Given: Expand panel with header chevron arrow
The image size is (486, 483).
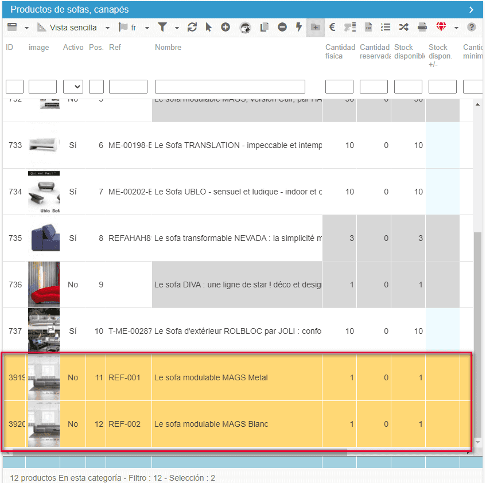Looking at the screenshot, I should (471, 10).
